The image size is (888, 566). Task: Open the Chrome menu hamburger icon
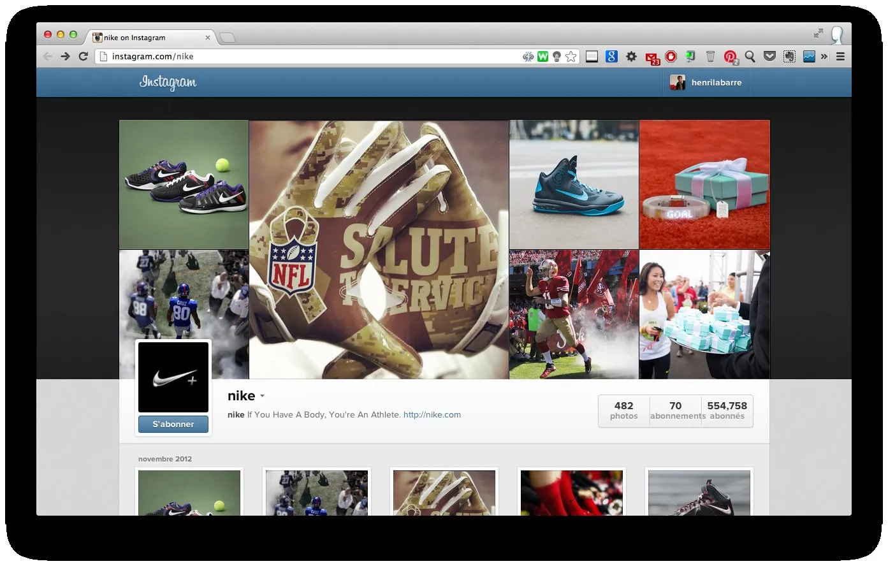[x=840, y=57]
